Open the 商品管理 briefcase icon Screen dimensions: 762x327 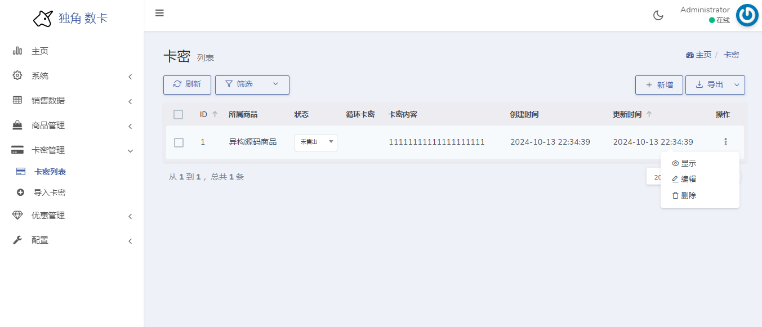pyautogui.click(x=16, y=125)
